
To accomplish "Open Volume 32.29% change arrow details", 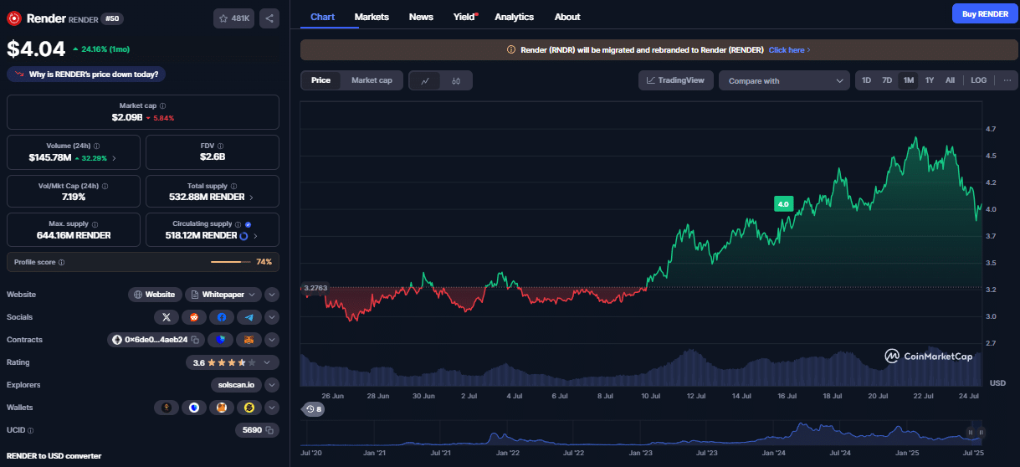I will pos(114,157).
